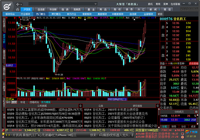Click the purple gear icon near ticker
This screenshot has width=200, height=140.
183,137
